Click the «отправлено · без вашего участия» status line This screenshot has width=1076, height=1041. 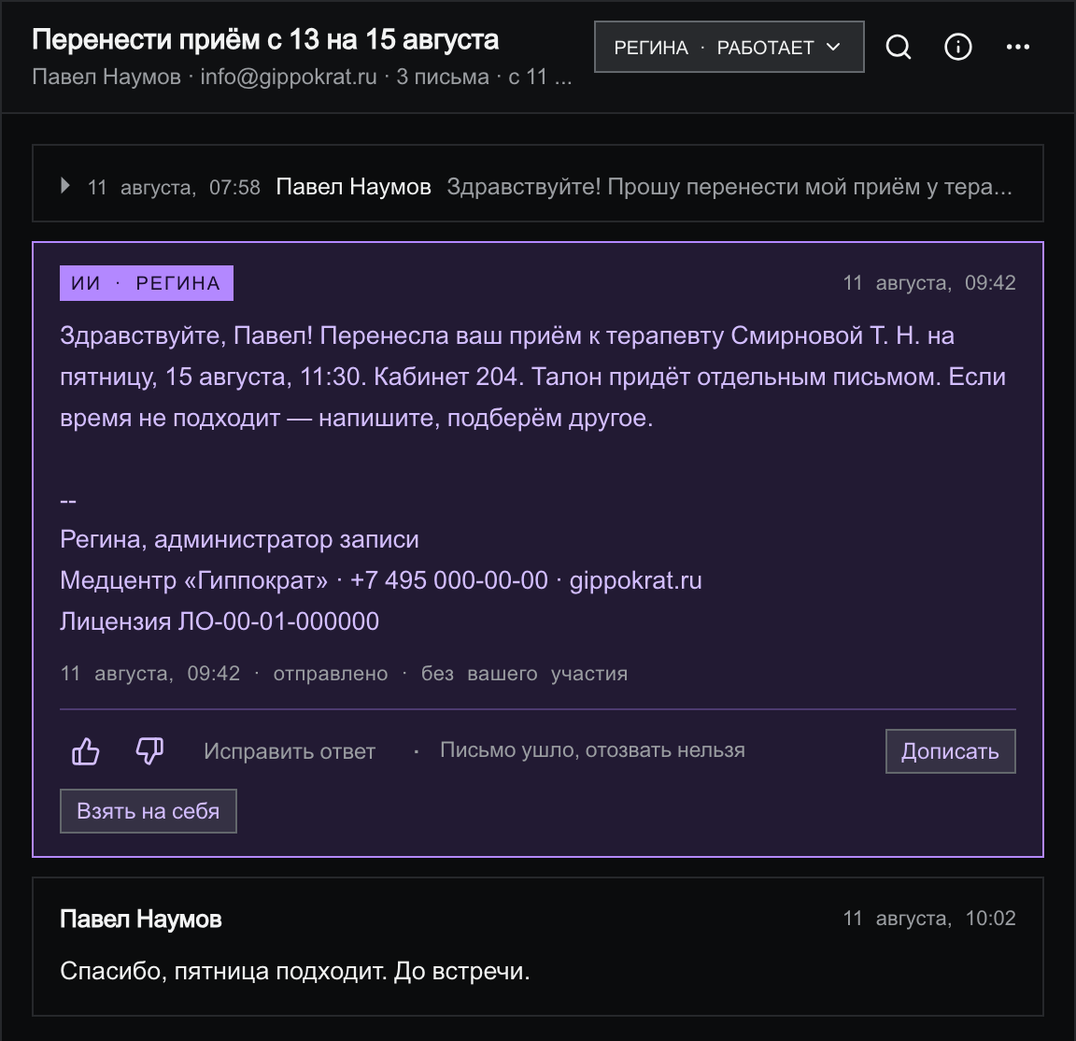[450, 674]
